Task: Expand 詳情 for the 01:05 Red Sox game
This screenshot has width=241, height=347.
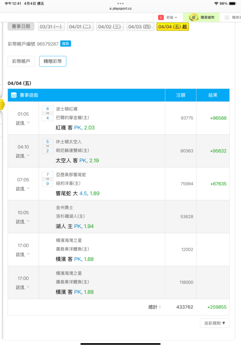Action: pos(23,123)
